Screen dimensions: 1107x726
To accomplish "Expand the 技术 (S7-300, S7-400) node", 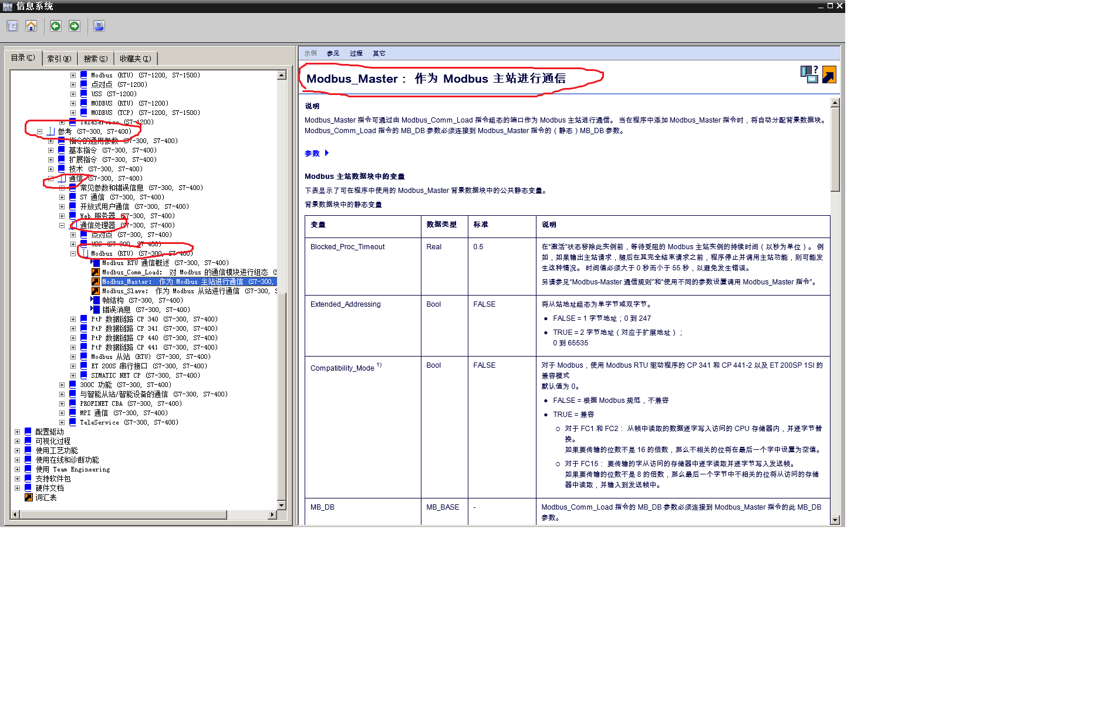I will pyautogui.click(x=50, y=169).
